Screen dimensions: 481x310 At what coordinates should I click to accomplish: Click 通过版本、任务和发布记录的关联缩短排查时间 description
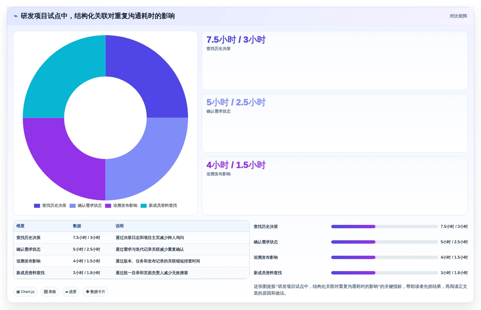(158, 261)
